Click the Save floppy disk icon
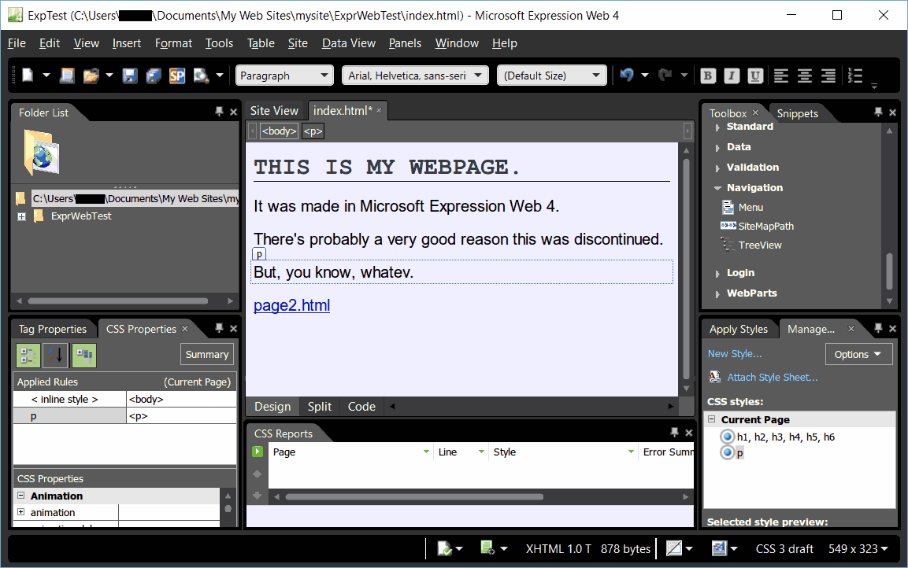 (x=130, y=76)
